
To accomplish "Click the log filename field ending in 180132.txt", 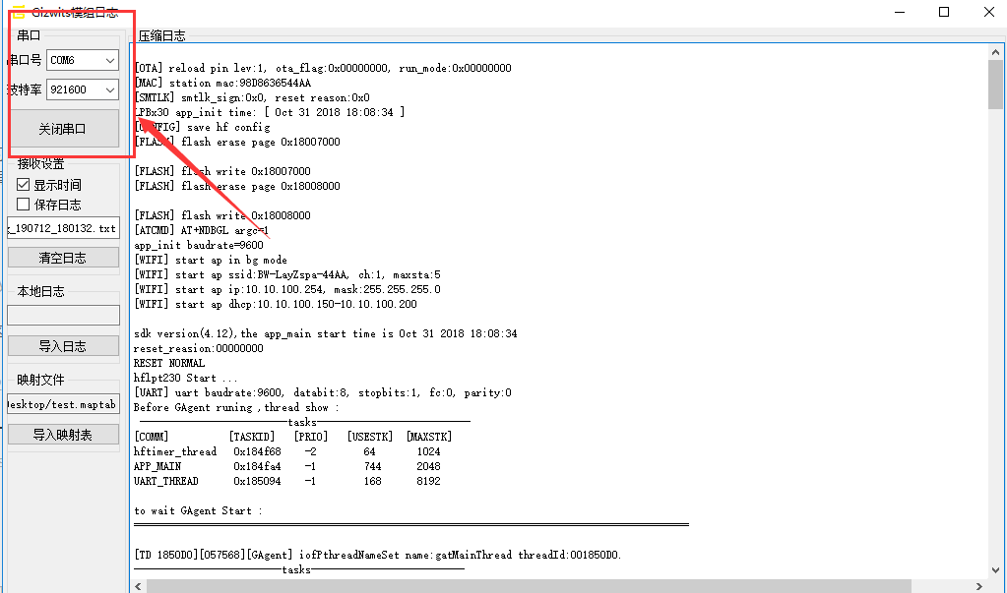I will (x=63, y=228).
